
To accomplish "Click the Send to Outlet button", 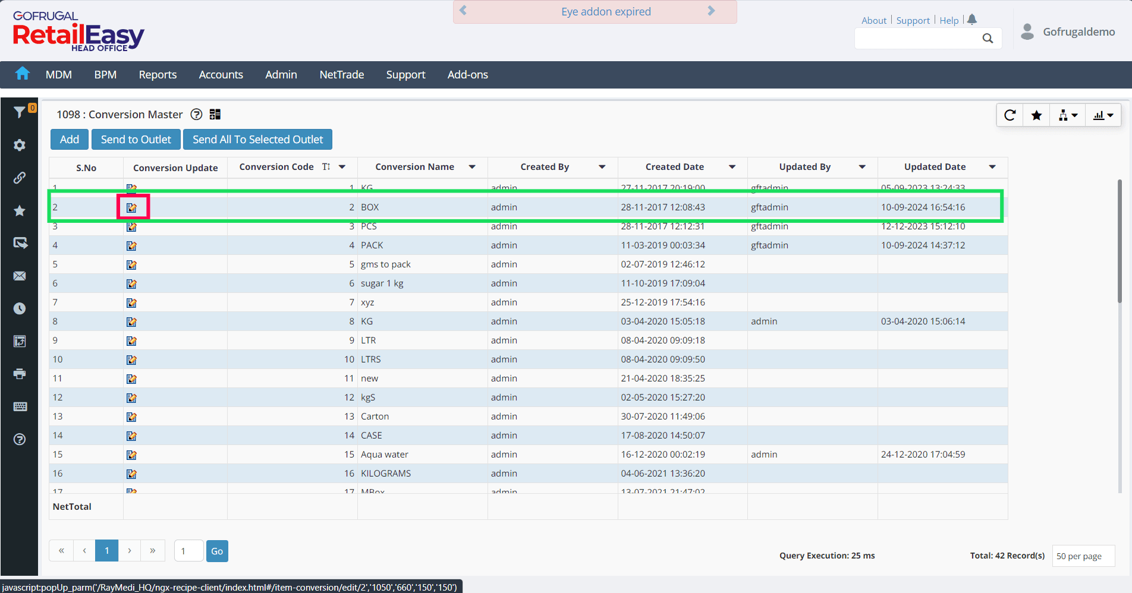I will tap(136, 140).
